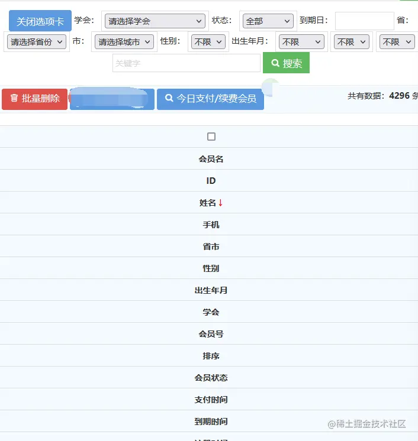Sort by the 姓名 column header

click(208, 203)
